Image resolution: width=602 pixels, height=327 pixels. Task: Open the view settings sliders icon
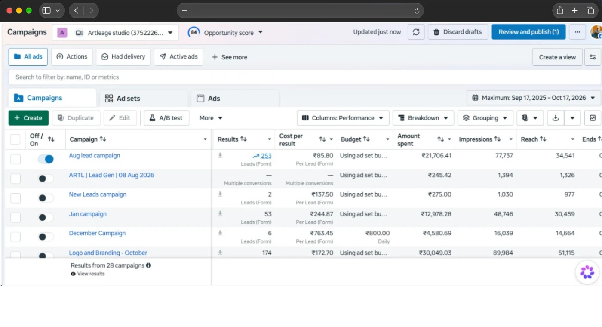[x=593, y=57]
